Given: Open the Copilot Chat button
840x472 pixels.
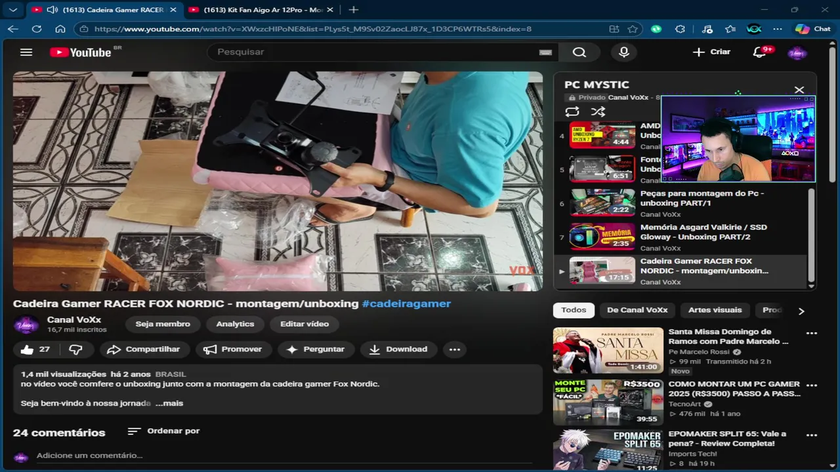Looking at the screenshot, I should 813,29.
